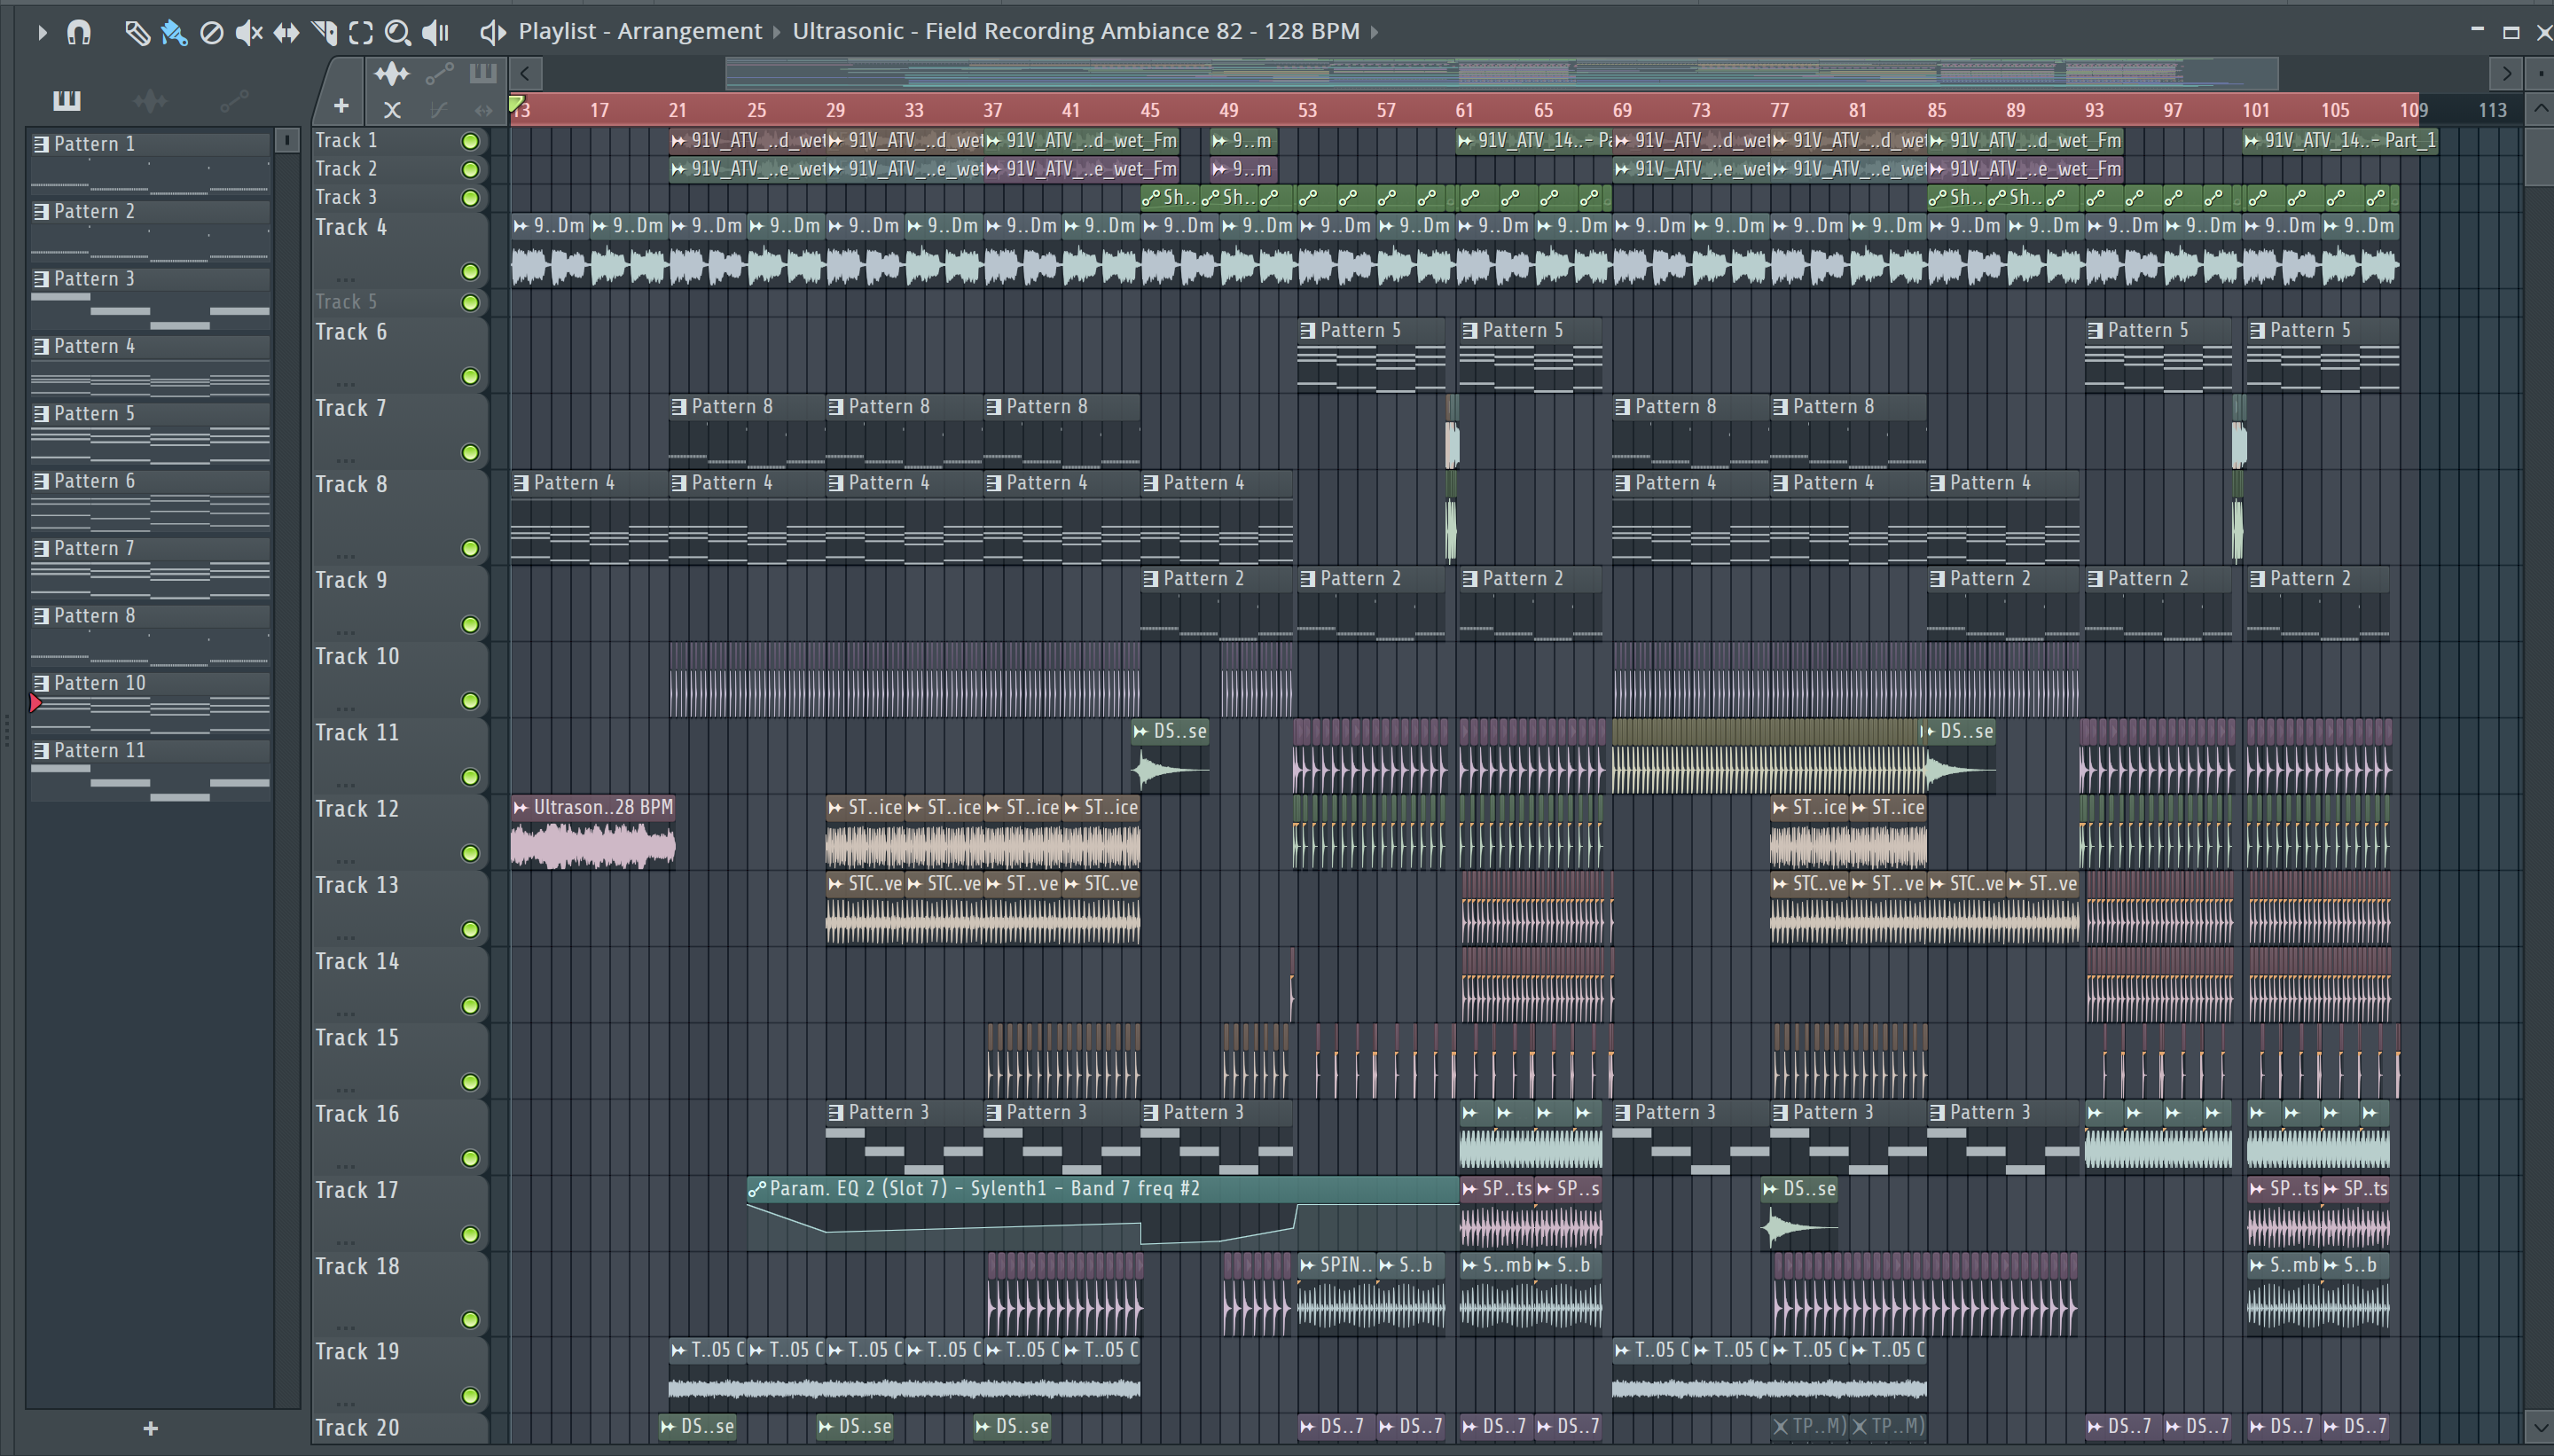This screenshot has height=1456, width=2554.
Task: Select the Mute tool
Action: (x=248, y=32)
